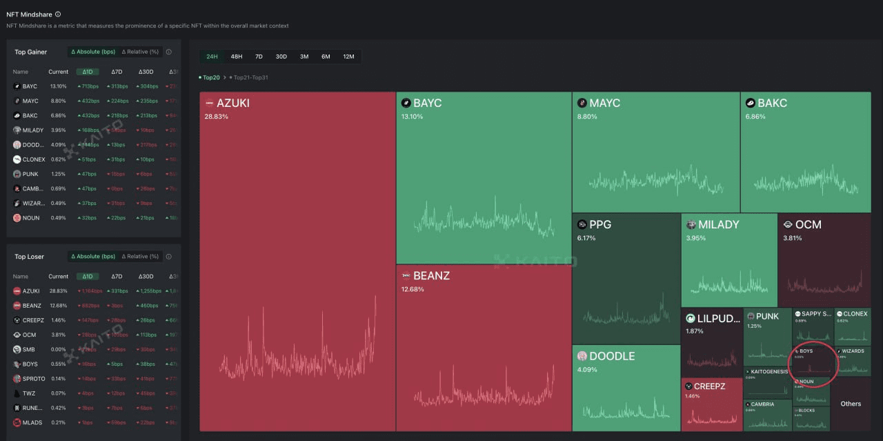Switch to Top21-Top31 treemap view
The image size is (883, 441).
point(248,77)
